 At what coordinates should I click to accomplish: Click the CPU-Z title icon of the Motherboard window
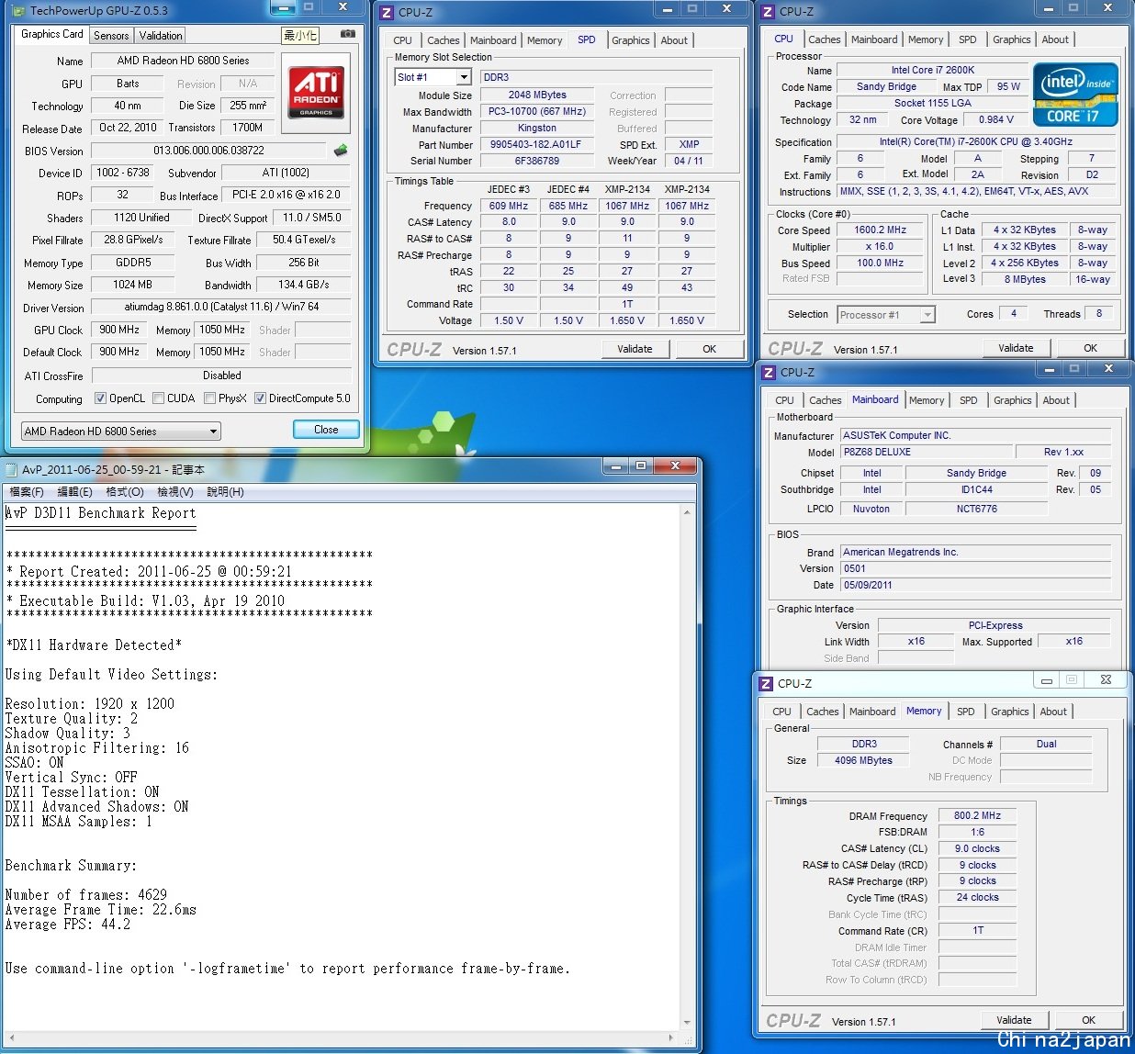[x=769, y=372]
